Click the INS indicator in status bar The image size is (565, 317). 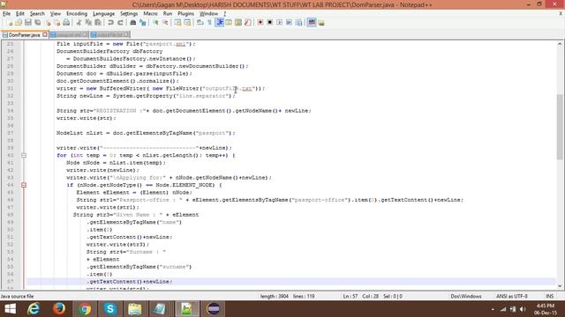click(x=549, y=296)
